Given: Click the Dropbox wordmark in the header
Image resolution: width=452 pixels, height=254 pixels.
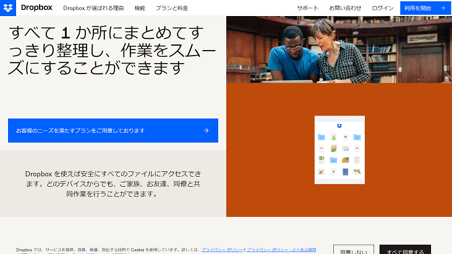Looking at the screenshot, I should (x=36, y=8).
